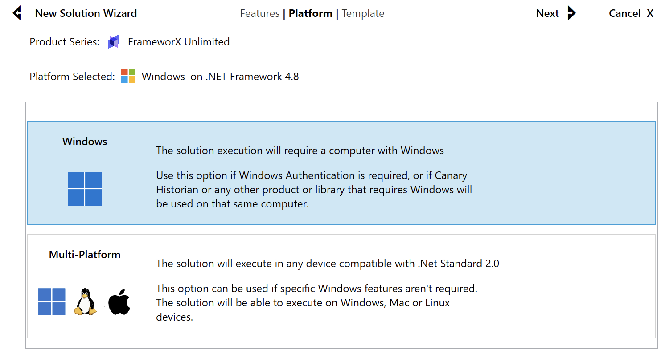Click the Apple logo icon
This screenshot has height=358, width=665.
[x=119, y=302]
